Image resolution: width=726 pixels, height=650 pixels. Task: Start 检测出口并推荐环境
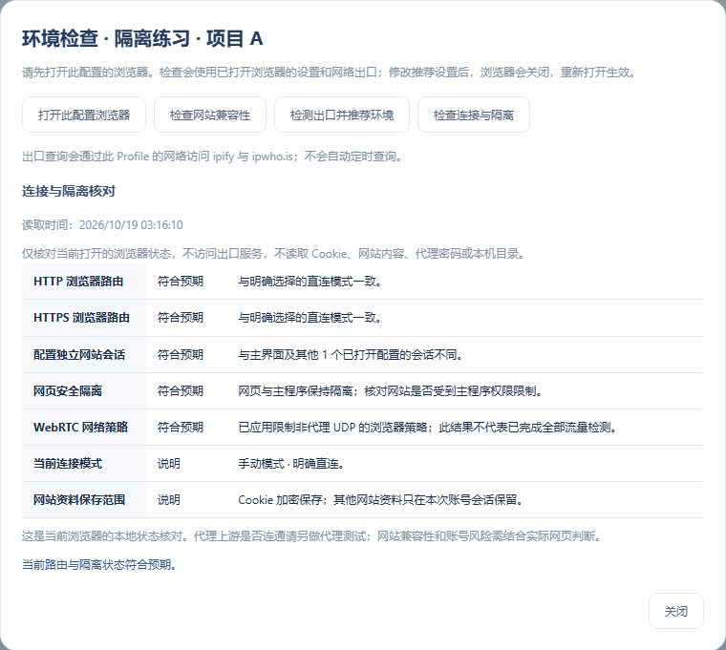click(342, 115)
